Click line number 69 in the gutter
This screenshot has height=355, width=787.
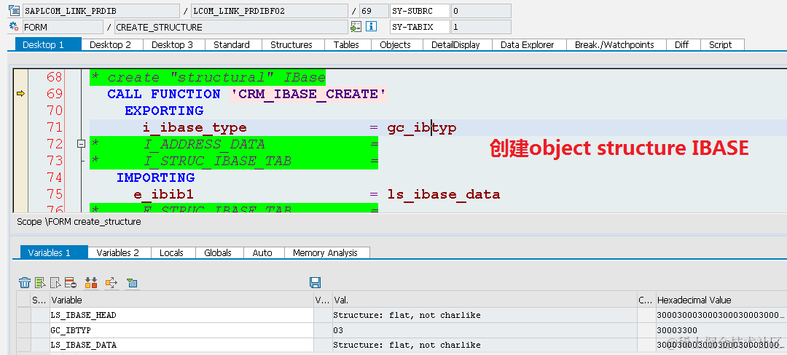[54, 94]
